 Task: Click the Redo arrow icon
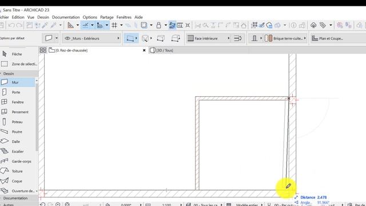click(19, 25)
